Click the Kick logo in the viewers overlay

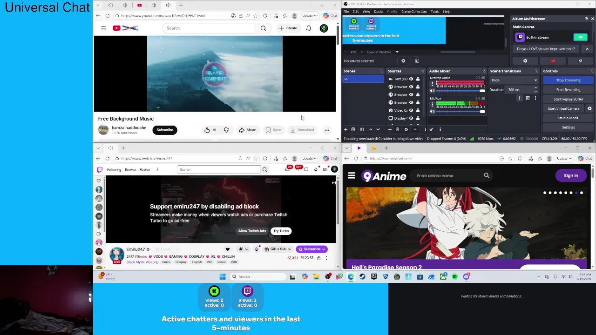(x=214, y=291)
